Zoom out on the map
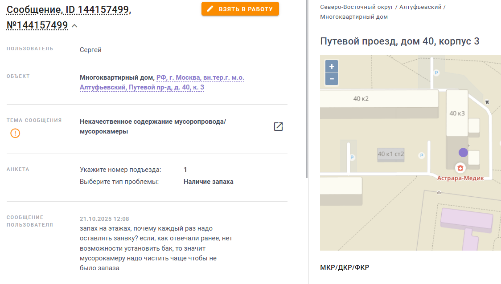 (x=332, y=79)
